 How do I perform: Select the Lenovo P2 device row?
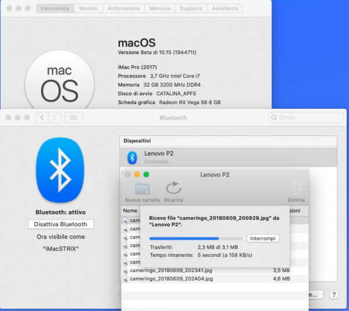point(228,157)
